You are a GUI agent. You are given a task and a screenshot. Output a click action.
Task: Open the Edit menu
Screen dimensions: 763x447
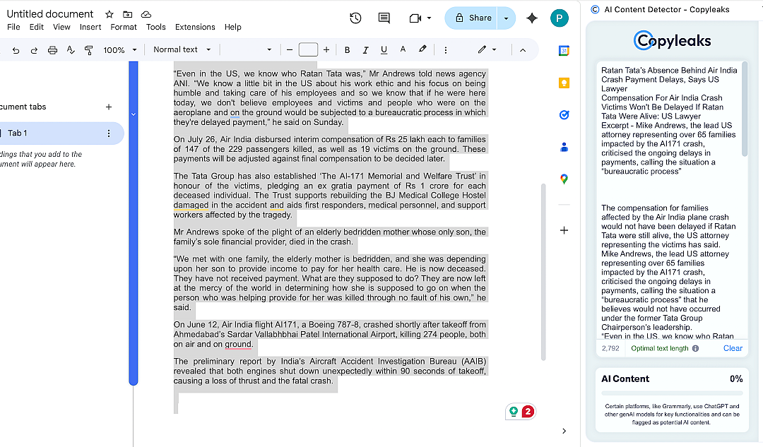pyautogui.click(x=37, y=28)
